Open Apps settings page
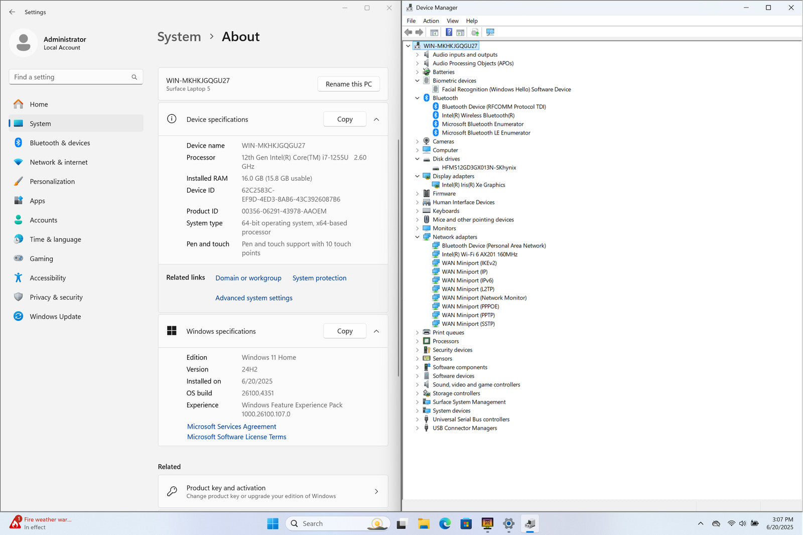This screenshot has height=535, width=803. pyautogui.click(x=76, y=201)
